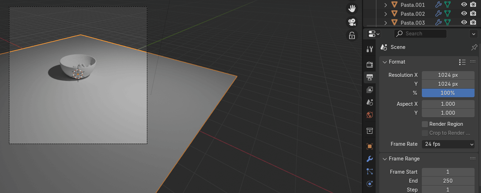Open the Physics properties tab
The height and width of the screenshot is (193, 481).
tap(370, 184)
